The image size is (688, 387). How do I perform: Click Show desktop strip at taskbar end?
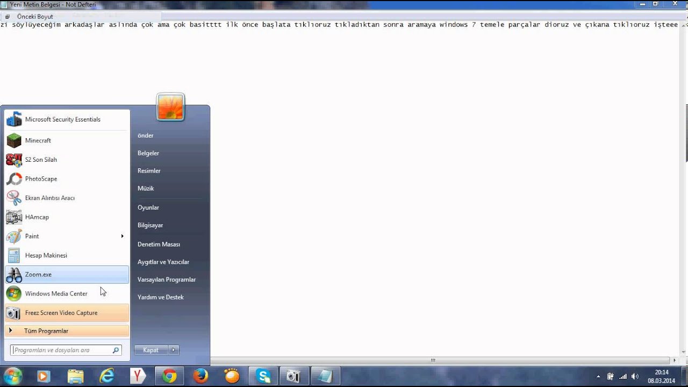(684, 376)
